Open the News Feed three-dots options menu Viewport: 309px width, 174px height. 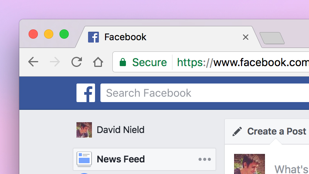click(x=205, y=159)
